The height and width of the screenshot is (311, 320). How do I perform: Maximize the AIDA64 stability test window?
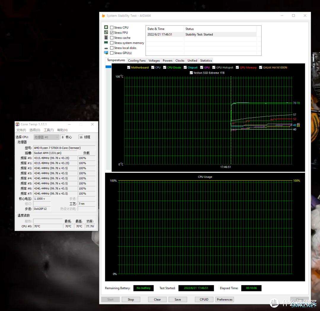tap(293, 15)
